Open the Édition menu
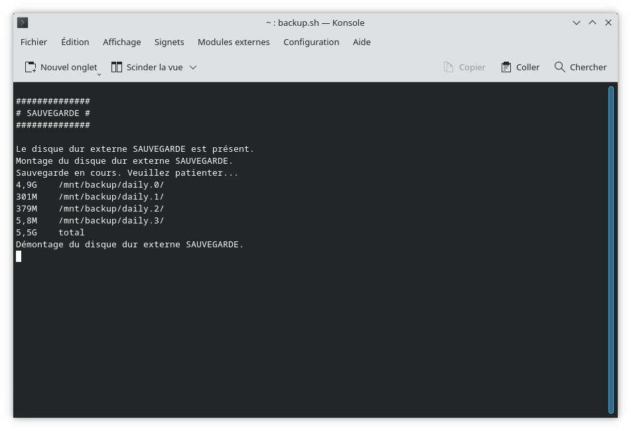This screenshot has height=431, width=631. point(74,42)
